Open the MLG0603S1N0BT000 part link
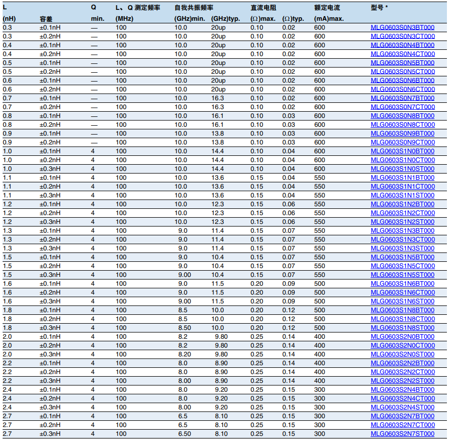This screenshot has height=439, width=449. pos(402,151)
